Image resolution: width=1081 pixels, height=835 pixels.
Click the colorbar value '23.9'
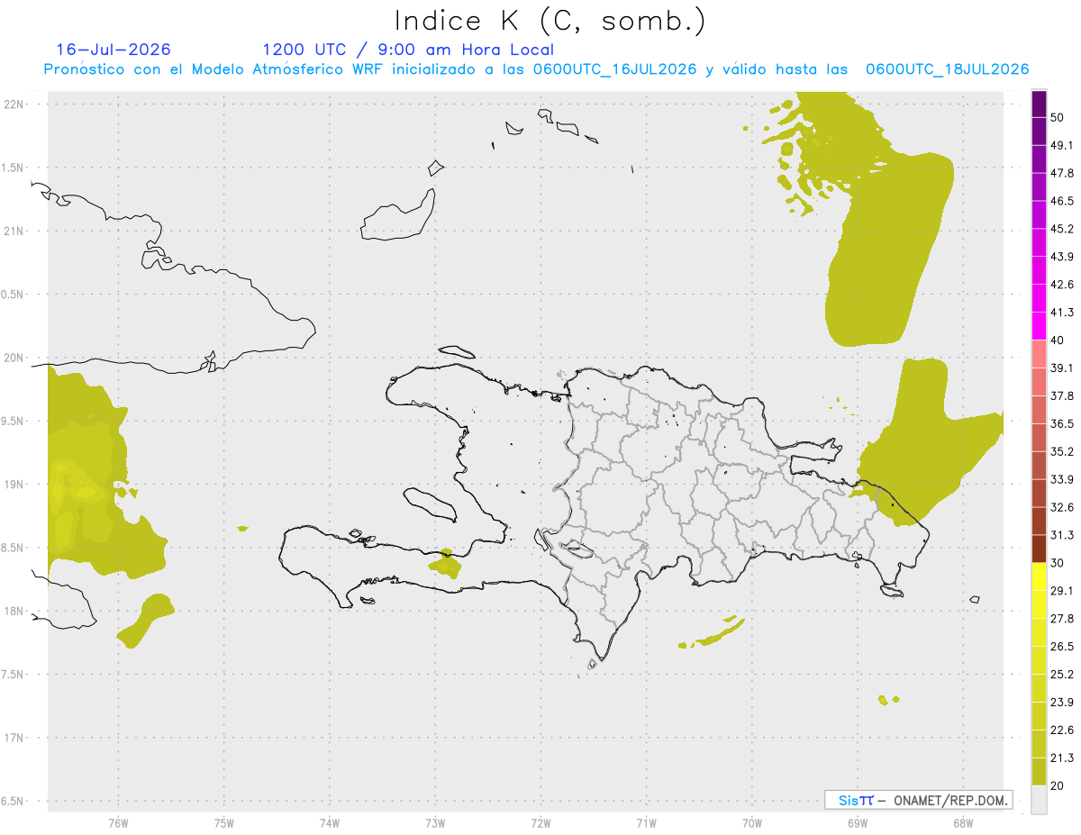coord(1062,702)
